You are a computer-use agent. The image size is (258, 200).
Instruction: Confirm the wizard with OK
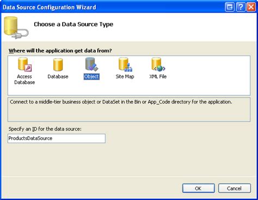point(199,189)
